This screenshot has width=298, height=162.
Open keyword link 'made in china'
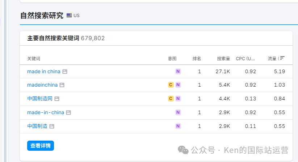click(44, 71)
